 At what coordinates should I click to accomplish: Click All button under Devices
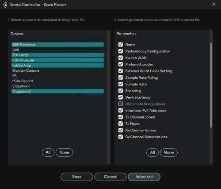[x=48, y=152]
